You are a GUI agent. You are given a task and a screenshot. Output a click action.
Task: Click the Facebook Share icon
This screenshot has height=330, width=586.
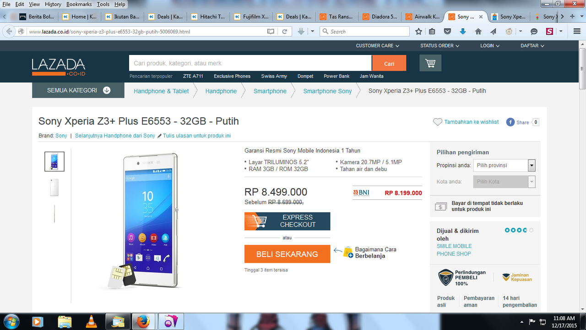tap(510, 122)
